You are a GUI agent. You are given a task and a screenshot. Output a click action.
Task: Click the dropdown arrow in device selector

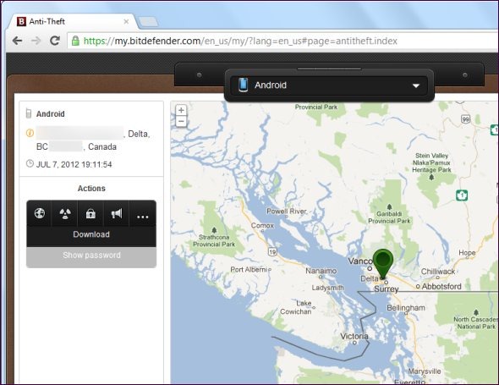pos(416,85)
